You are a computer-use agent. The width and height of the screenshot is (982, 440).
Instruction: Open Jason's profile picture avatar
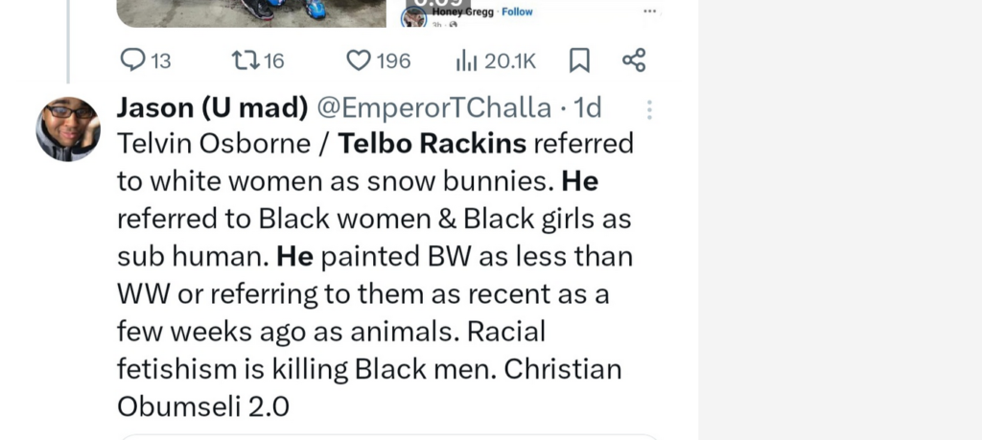pos(68,128)
